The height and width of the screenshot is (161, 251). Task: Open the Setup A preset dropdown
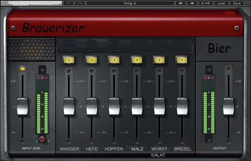coord(130,3)
